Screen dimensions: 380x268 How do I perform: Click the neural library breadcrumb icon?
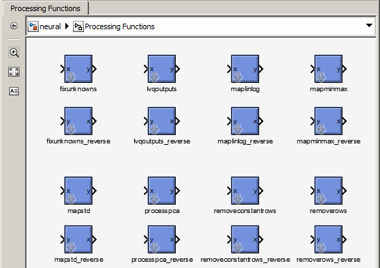[33, 26]
